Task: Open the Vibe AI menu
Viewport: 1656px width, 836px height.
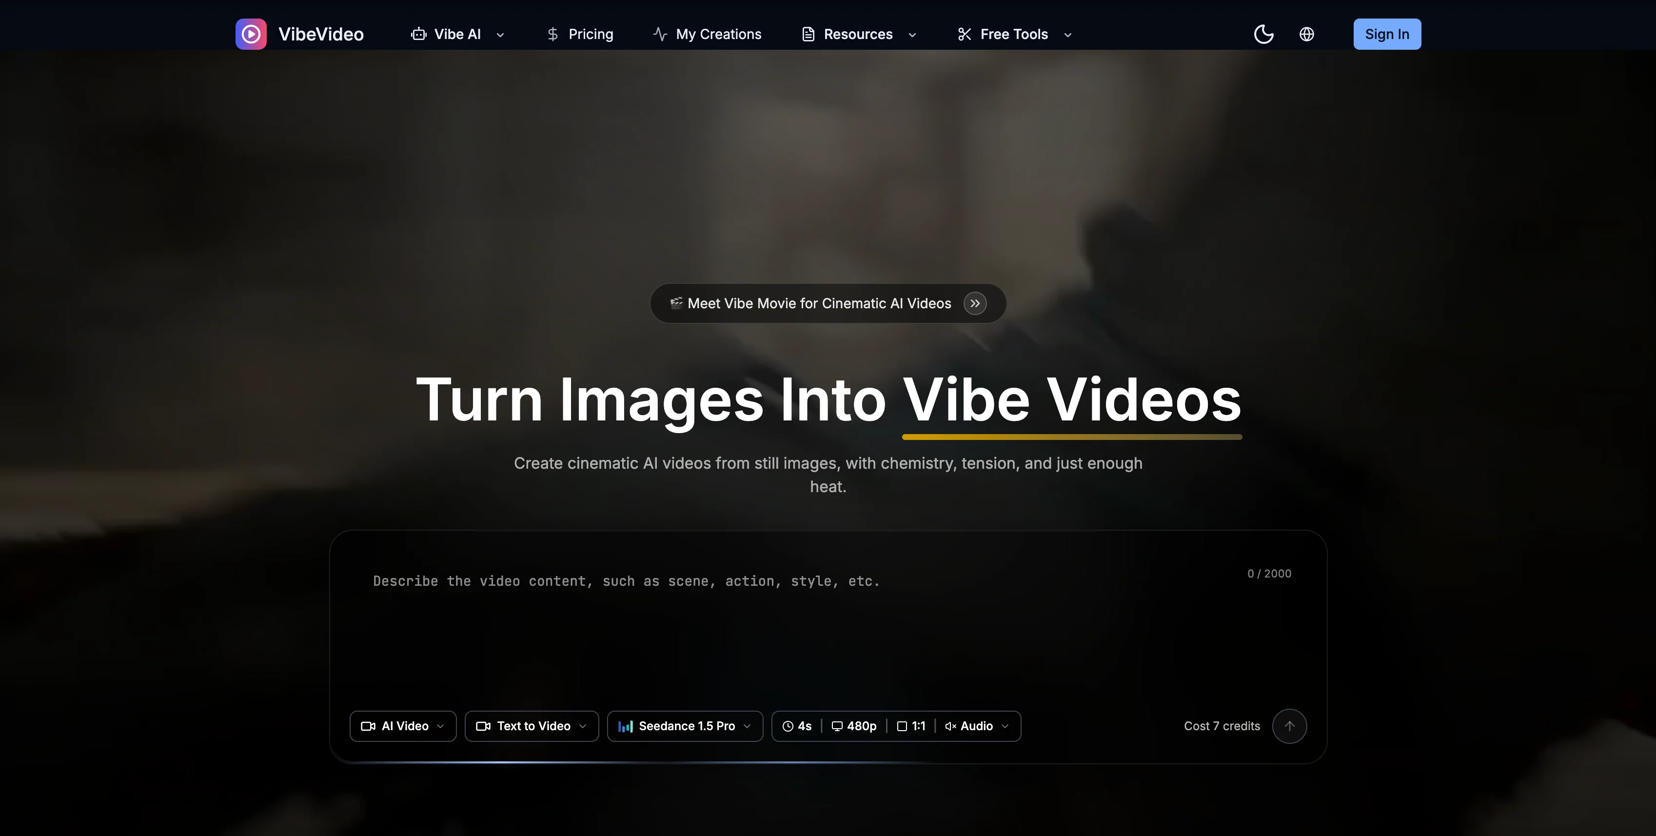Action: pyautogui.click(x=457, y=34)
